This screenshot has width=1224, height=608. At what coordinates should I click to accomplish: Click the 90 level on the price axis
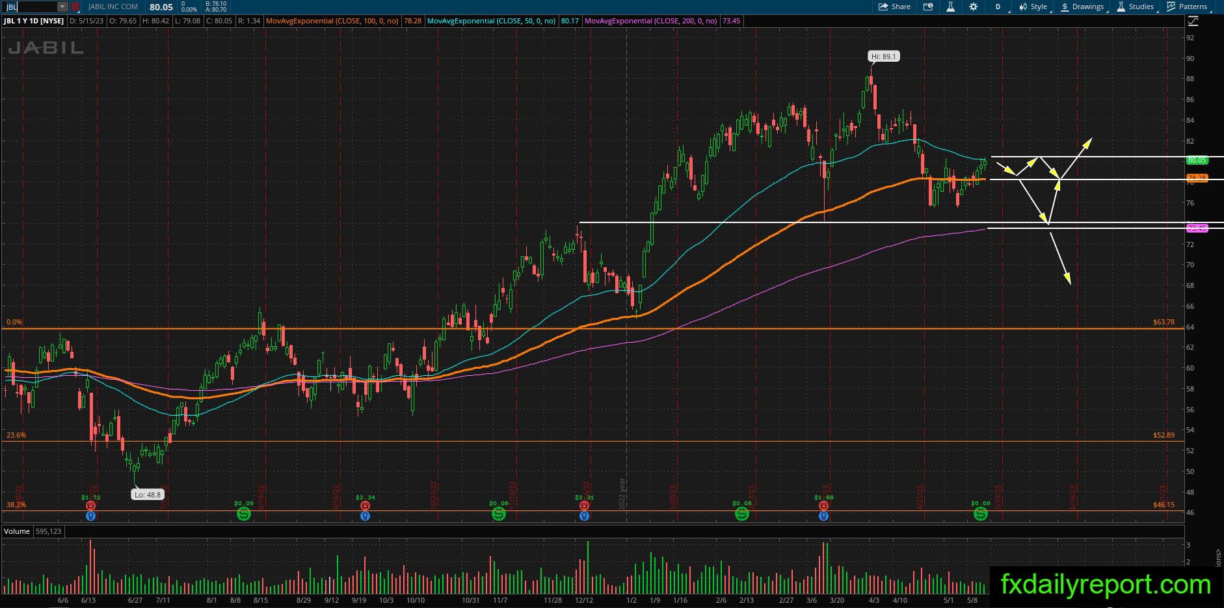(1190, 59)
